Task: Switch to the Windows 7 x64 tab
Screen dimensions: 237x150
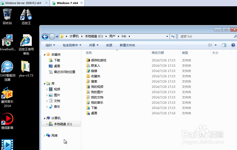Action: tap(67, 3)
